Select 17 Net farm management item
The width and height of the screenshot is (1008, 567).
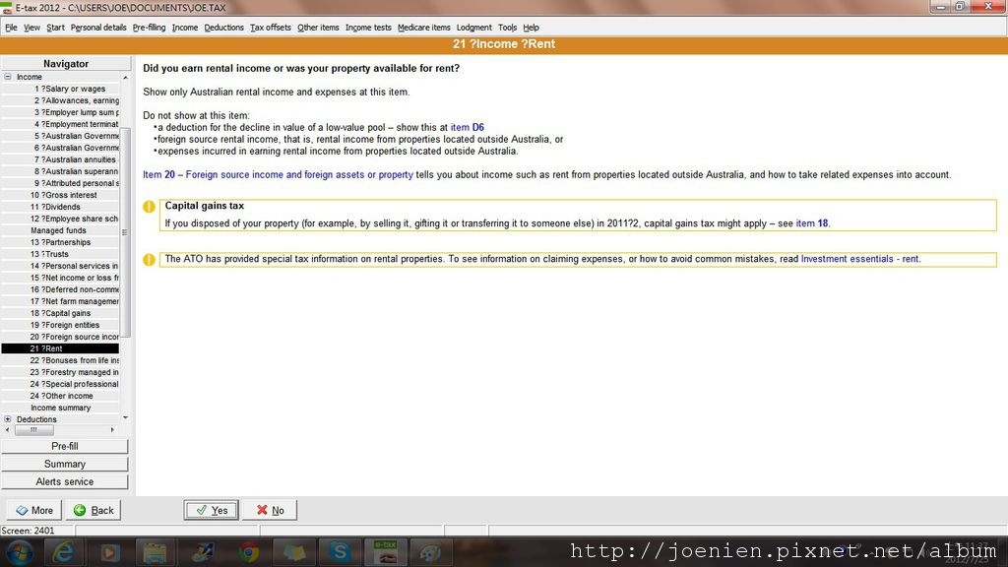click(x=75, y=301)
